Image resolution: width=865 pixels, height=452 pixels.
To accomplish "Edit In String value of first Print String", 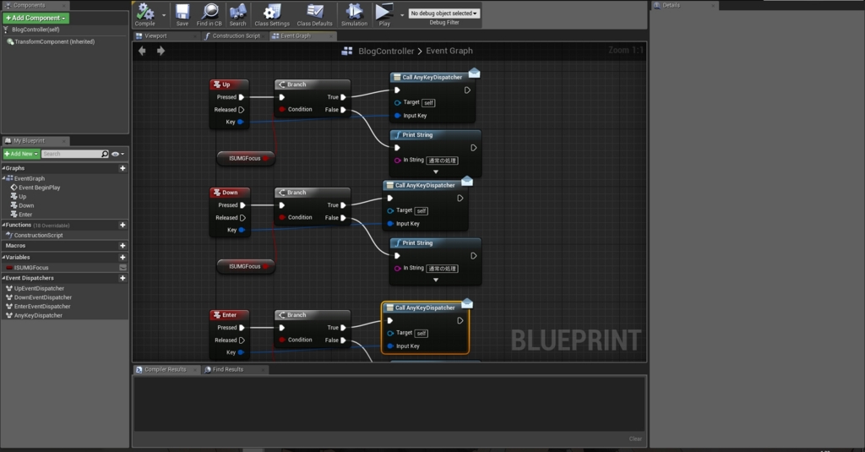I will (x=443, y=161).
